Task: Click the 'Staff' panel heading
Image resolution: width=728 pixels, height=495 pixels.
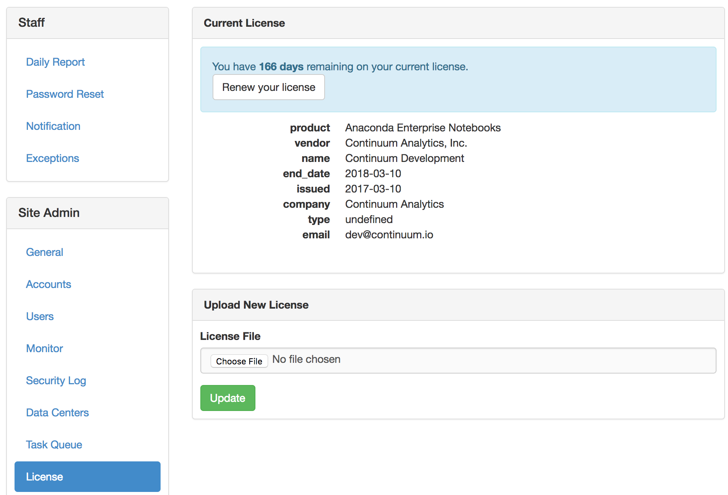Action: click(31, 23)
